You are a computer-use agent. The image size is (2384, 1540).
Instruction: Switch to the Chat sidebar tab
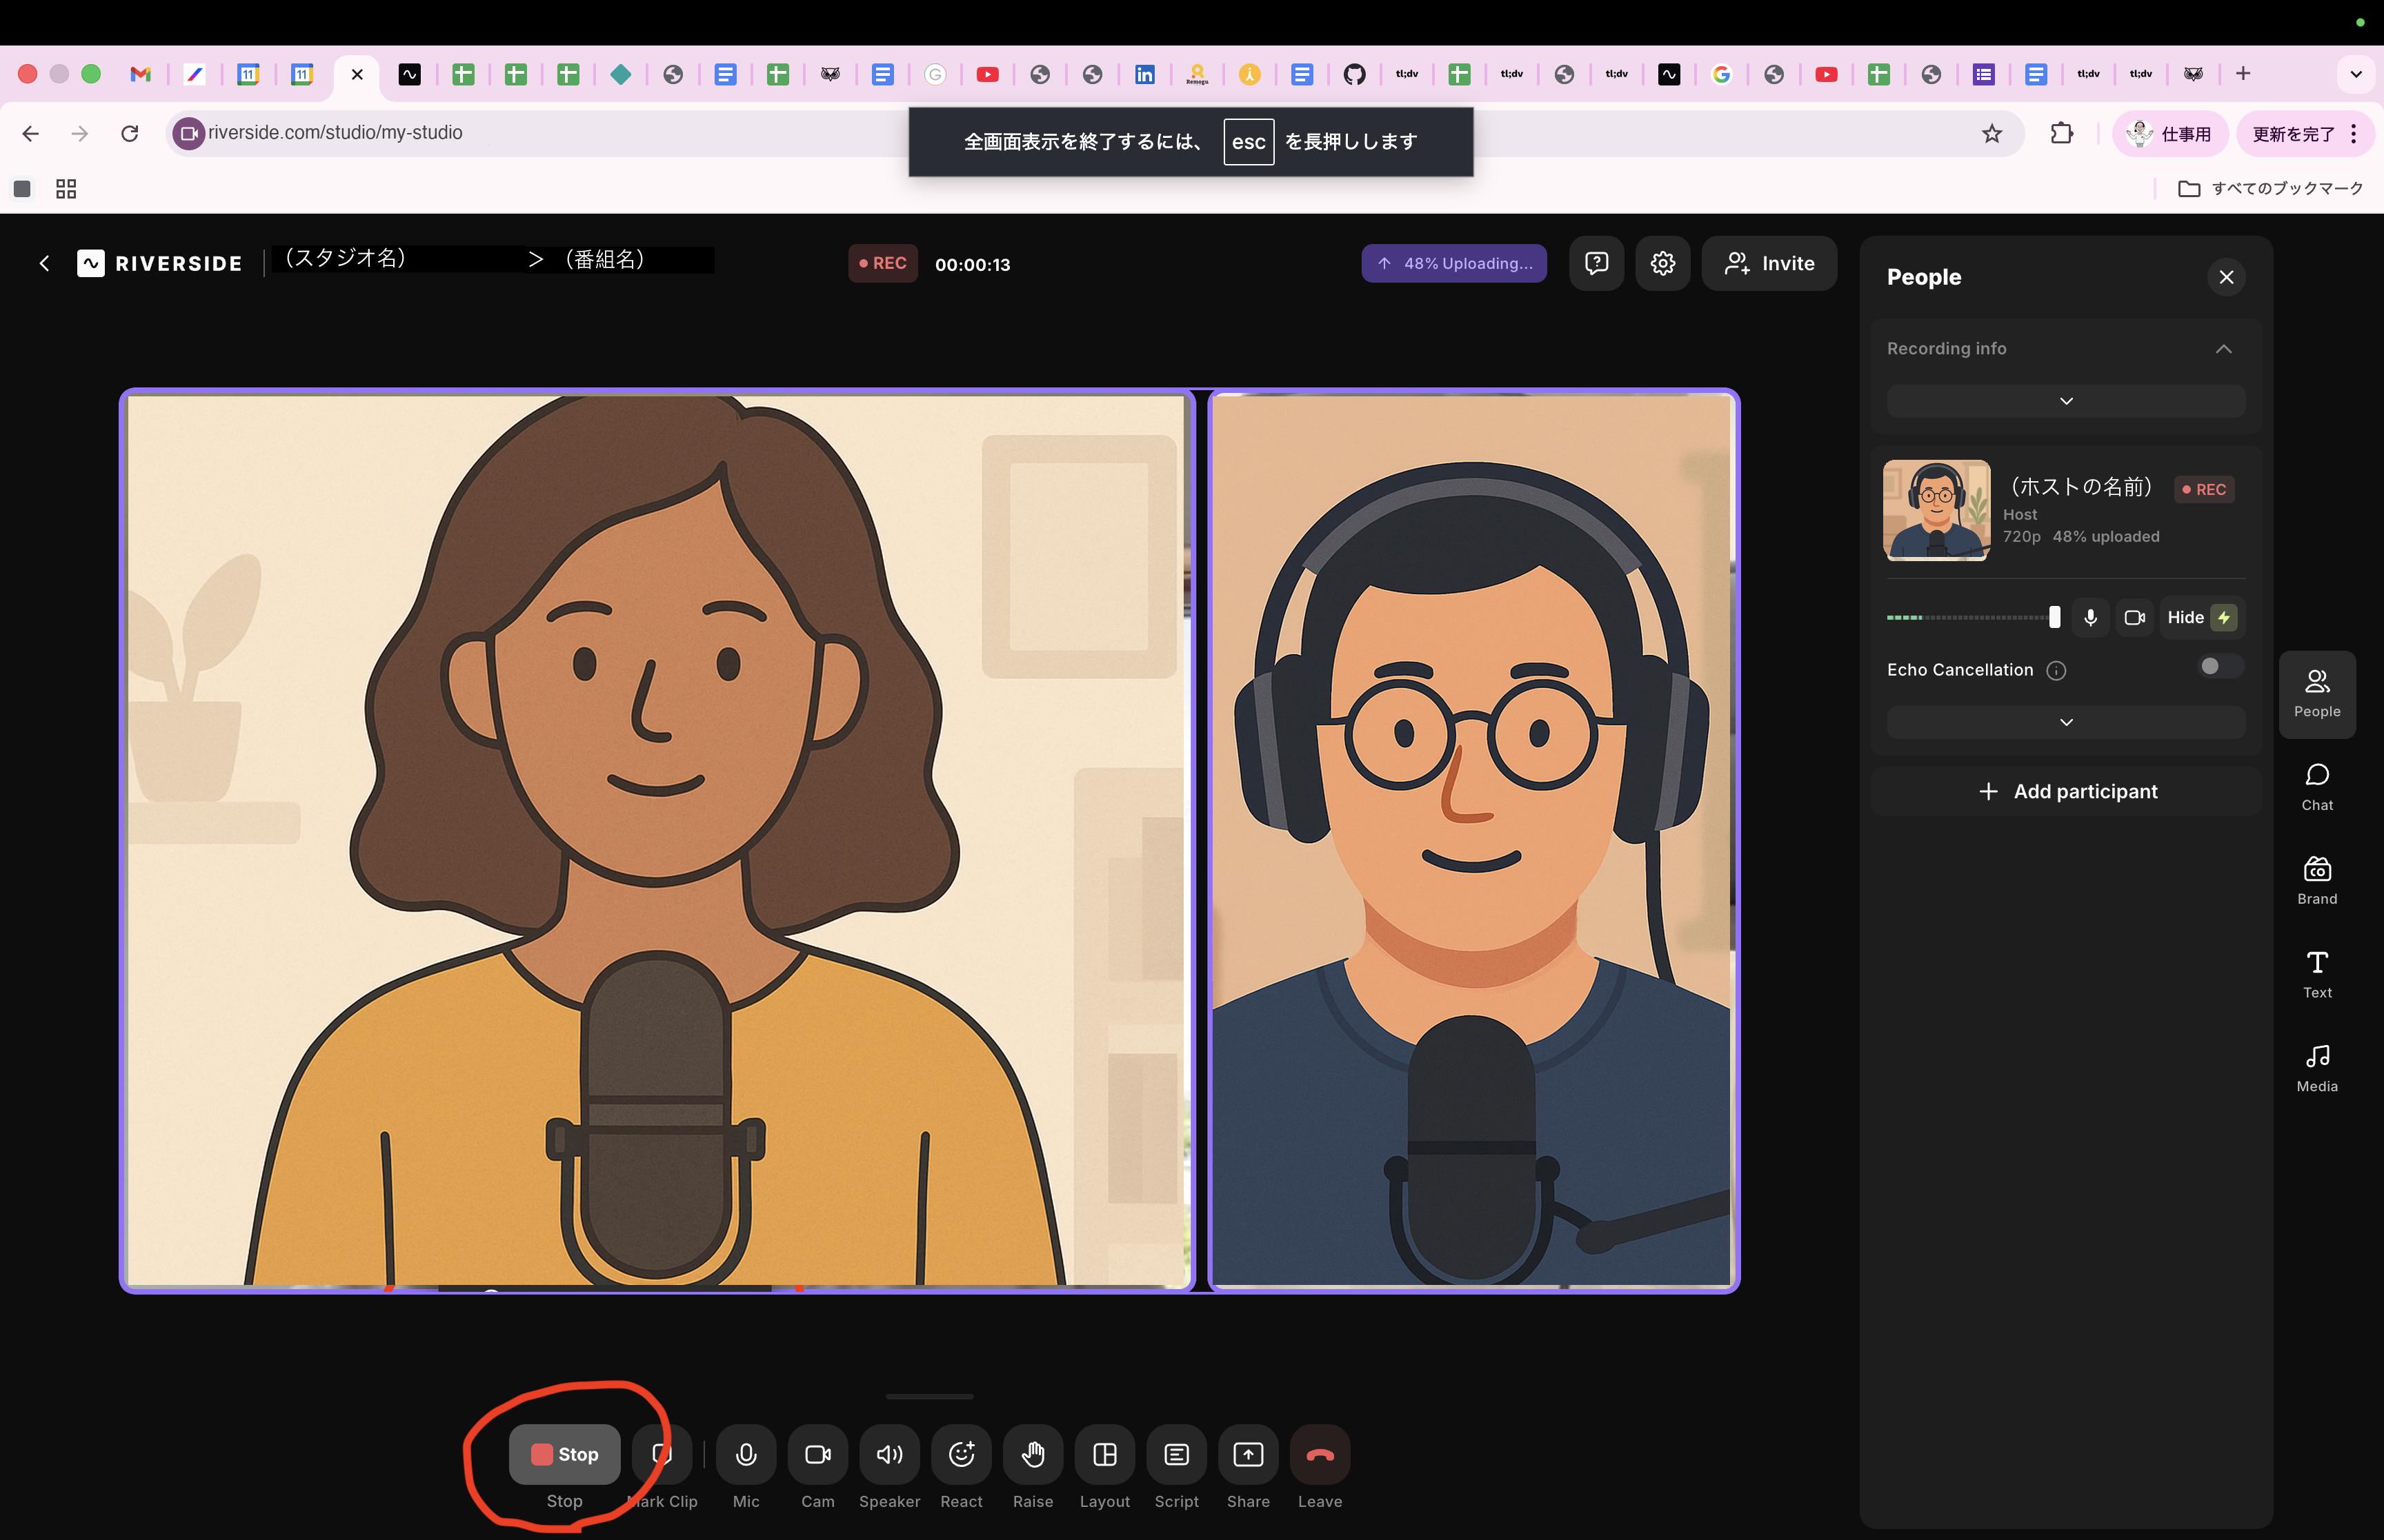click(x=2316, y=787)
